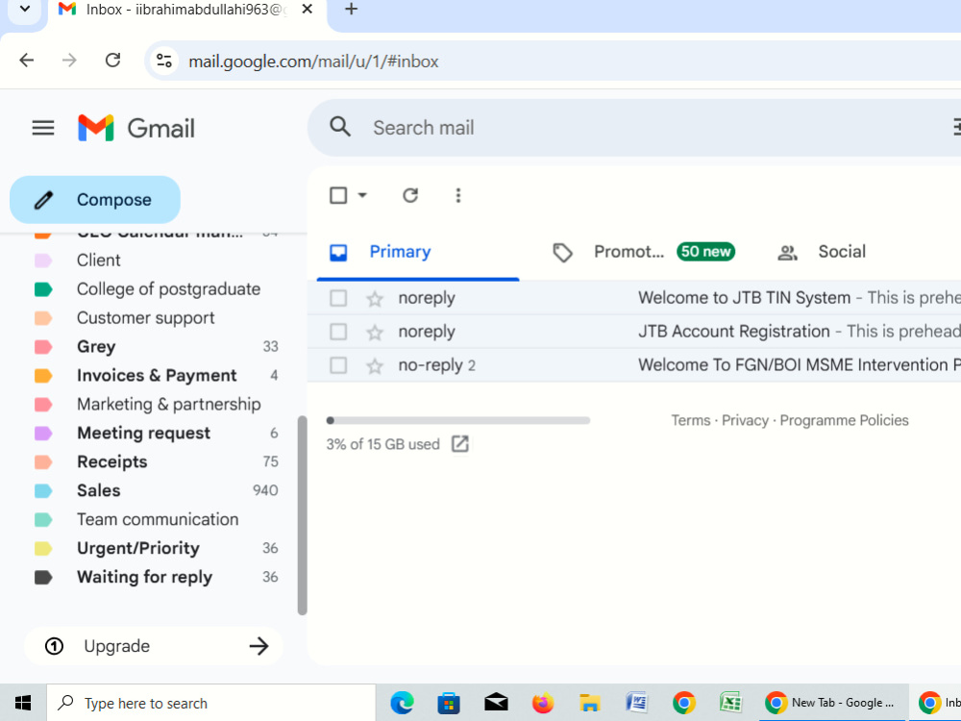Open the tab search dropdown arrow
The height and width of the screenshot is (721, 961).
point(25,10)
